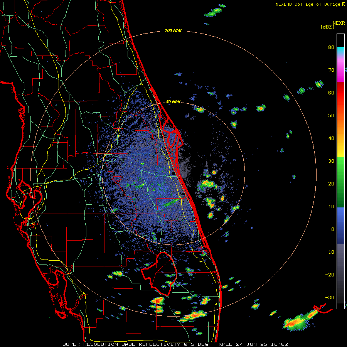The image size is (347, 347).
Task: Click the -20 value on the dBZ scale
Action: pyautogui.click(x=330, y=275)
